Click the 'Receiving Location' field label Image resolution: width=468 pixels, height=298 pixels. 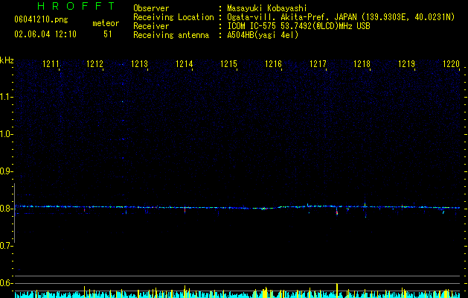(x=173, y=17)
